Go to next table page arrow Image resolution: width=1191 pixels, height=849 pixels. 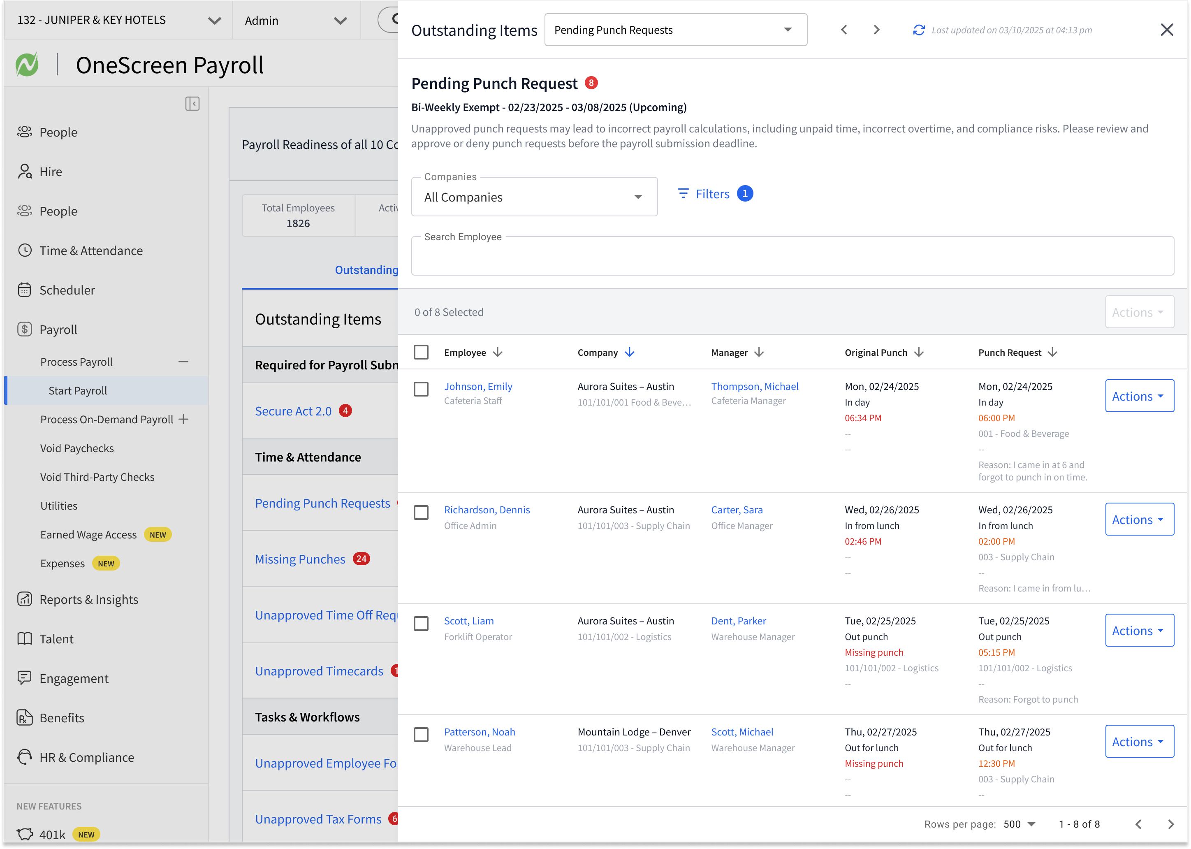point(1171,824)
